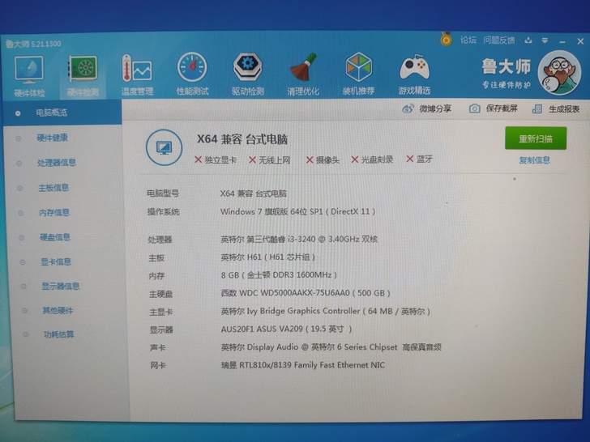Click the 鲁大师 5.21.1300 title text

(33, 44)
